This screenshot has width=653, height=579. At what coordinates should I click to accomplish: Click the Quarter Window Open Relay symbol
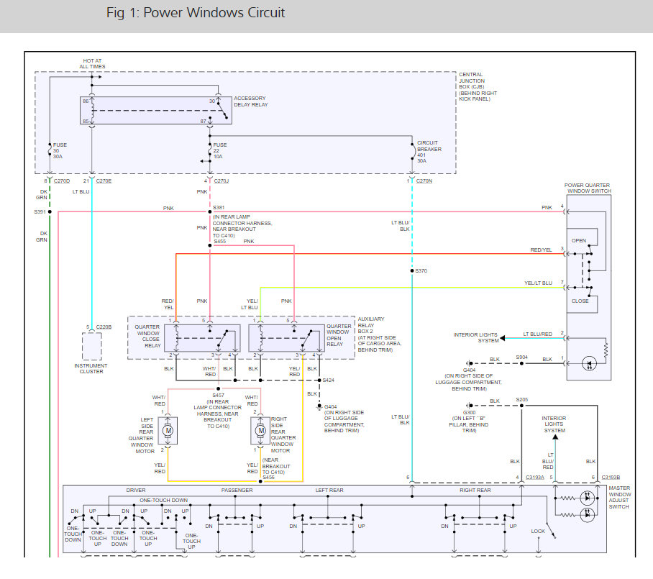(x=286, y=338)
